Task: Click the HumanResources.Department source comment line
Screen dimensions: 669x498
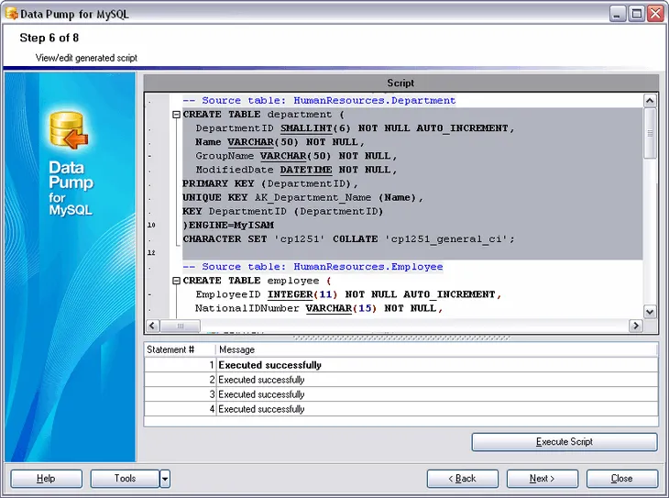Action: click(x=319, y=101)
